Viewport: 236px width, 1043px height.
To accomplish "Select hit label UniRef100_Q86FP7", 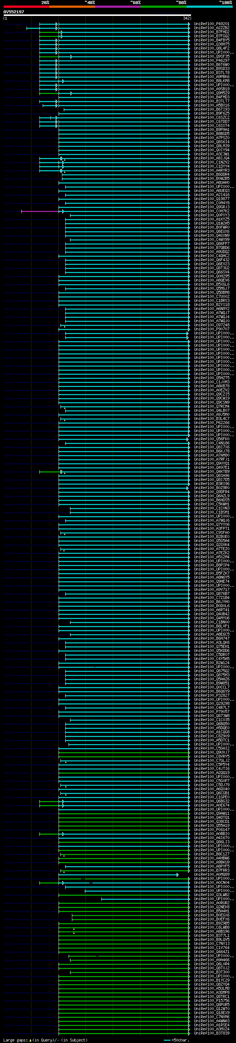I will coord(212,244).
